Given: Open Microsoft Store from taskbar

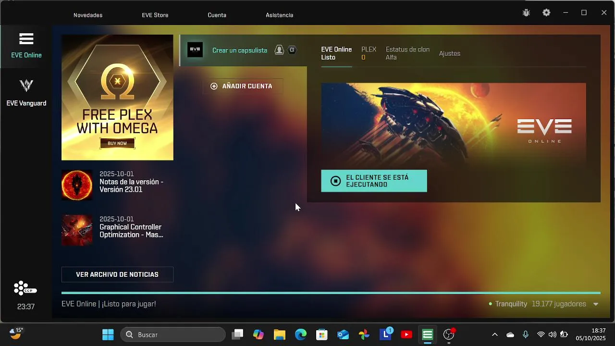Looking at the screenshot, I should point(322,334).
